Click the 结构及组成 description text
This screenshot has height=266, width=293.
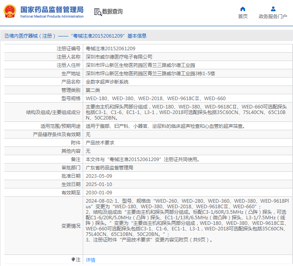click(x=186, y=112)
